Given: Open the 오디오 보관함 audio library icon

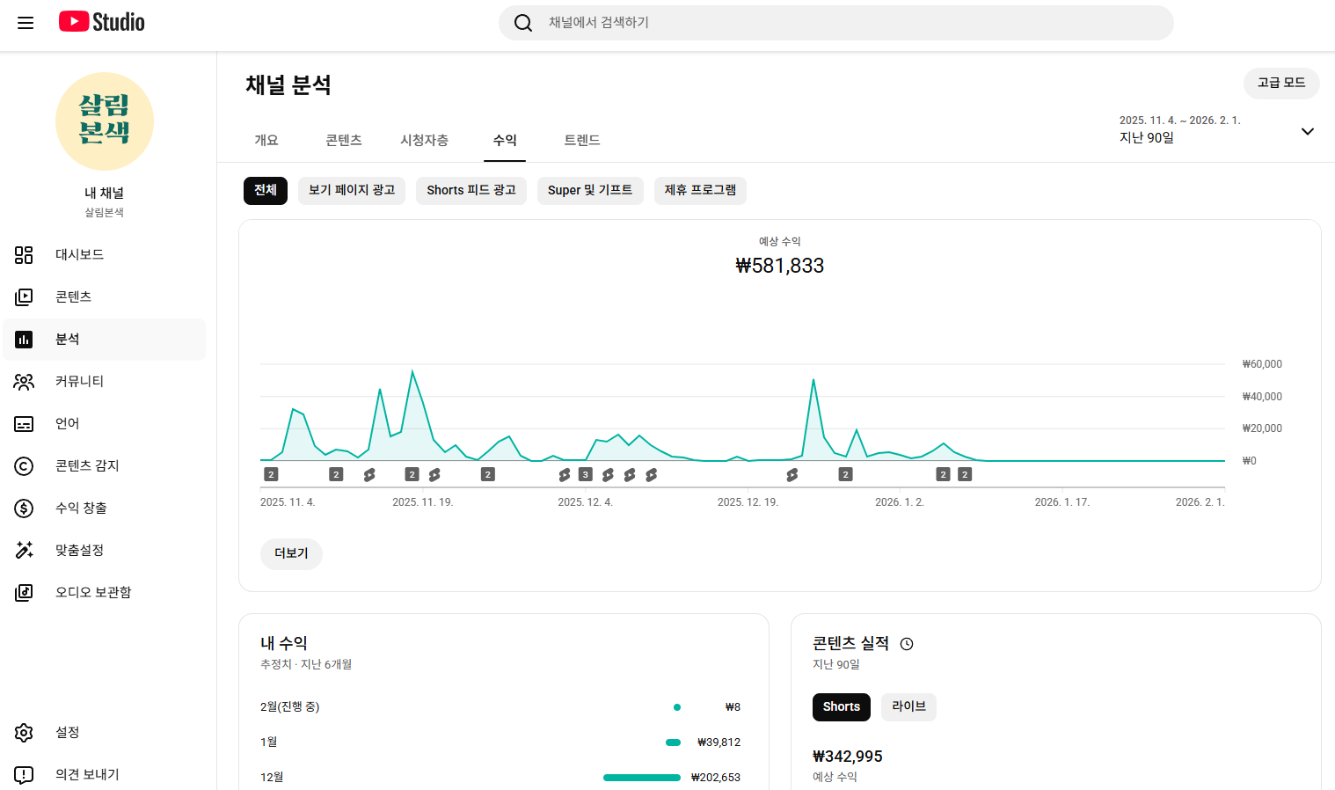Looking at the screenshot, I should (x=24, y=593).
